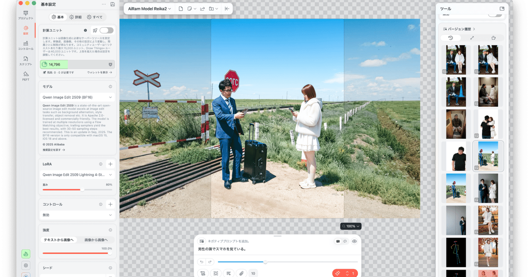The height and width of the screenshot is (277, 529).
Task: Click the undo arrow in prompt box
Action: 201,262
